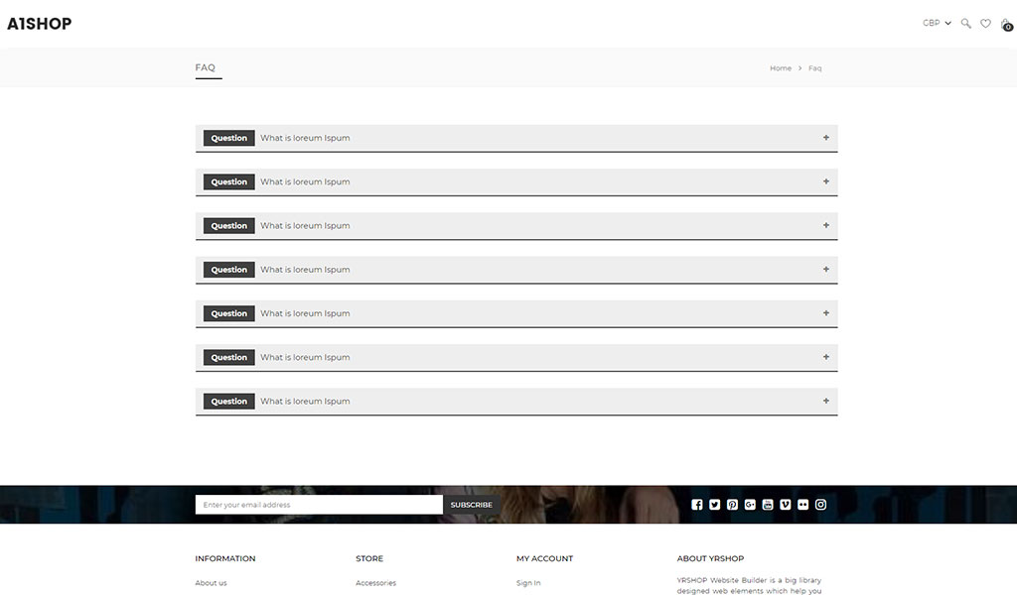Click Sign In under My Account
Image resolution: width=1017 pixels, height=595 pixels.
coord(528,583)
